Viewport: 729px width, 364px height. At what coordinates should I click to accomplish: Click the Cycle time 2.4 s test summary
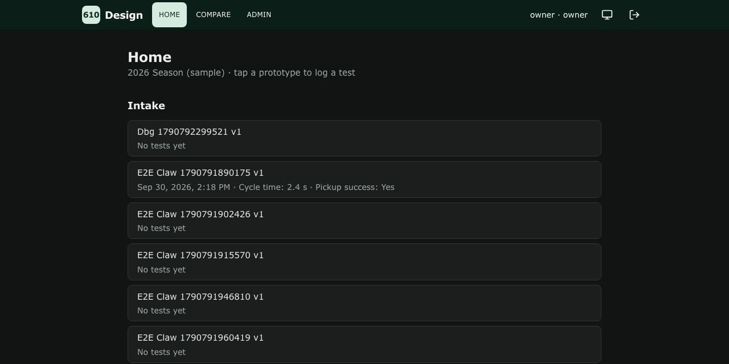click(x=266, y=187)
